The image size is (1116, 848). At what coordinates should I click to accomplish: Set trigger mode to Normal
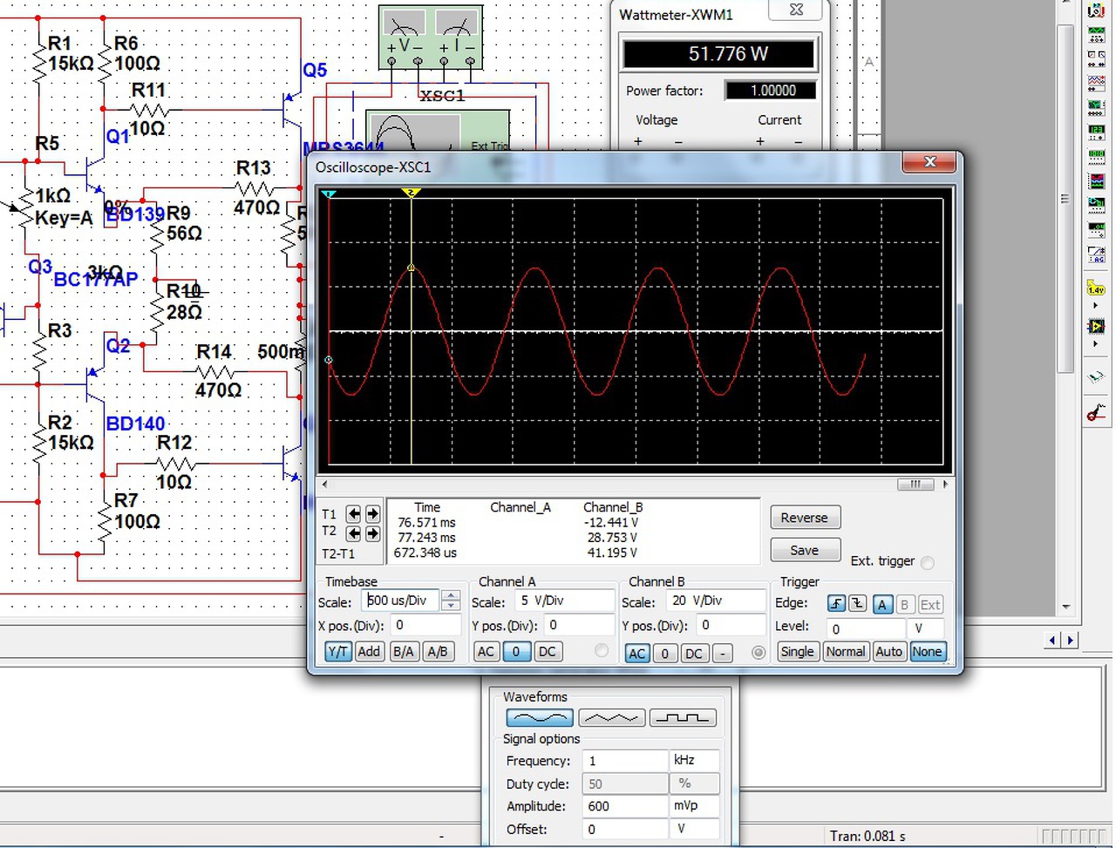(846, 652)
